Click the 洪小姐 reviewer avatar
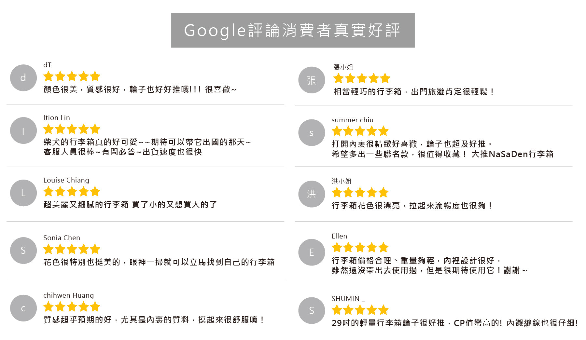 tap(312, 194)
